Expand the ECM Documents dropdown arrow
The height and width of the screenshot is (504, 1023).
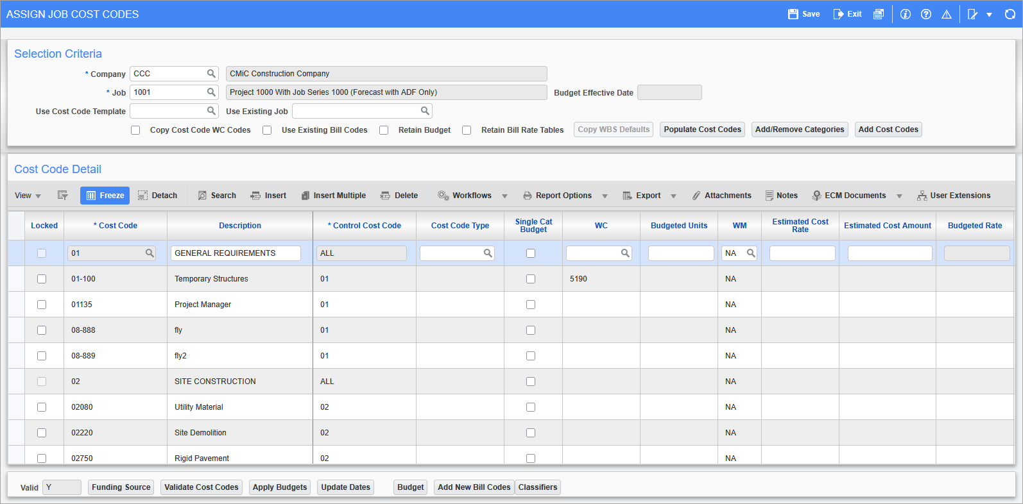click(x=899, y=196)
